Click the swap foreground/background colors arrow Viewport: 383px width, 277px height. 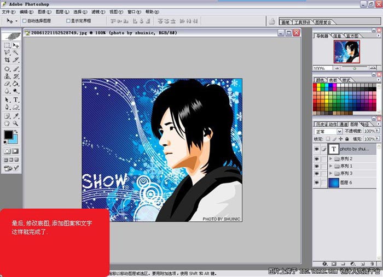tap(16, 132)
